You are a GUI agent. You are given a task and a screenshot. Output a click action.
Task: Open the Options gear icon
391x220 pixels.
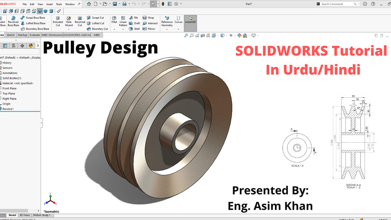pyautogui.click(x=176, y=4)
